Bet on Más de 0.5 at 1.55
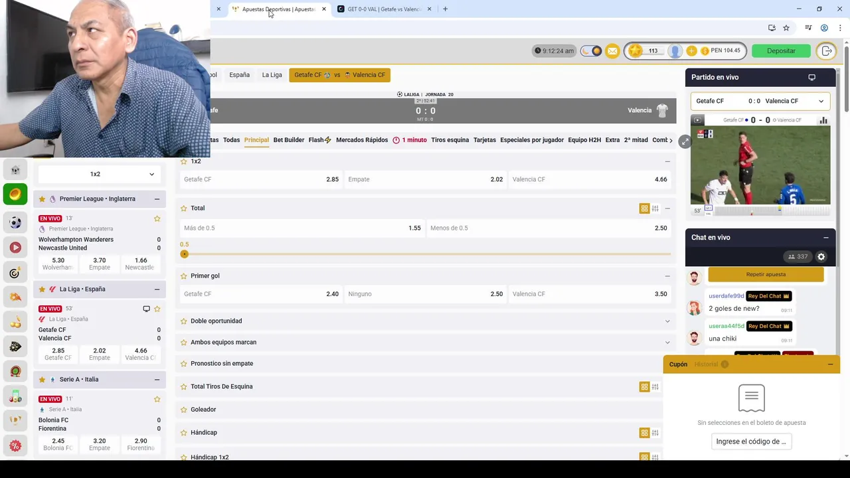This screenshot has height=478, width=850. coord(302,228)
